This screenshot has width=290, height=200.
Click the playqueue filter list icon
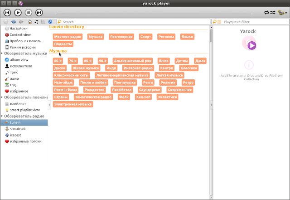pyautogui.click(x=217, y=22)
